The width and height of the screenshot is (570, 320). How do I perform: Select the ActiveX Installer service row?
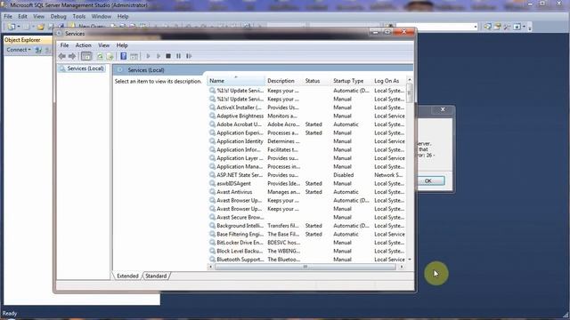(307, 108)
